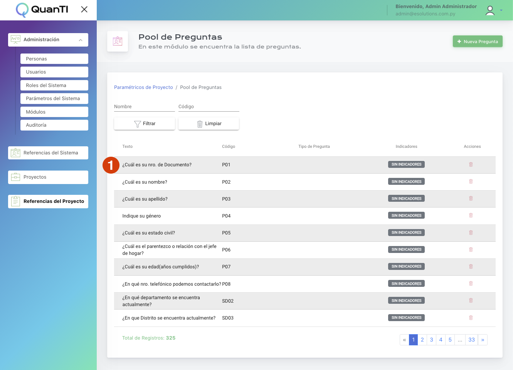
Task: Click the Nueva Pregunta button
Action: click(x=478, y=42)
